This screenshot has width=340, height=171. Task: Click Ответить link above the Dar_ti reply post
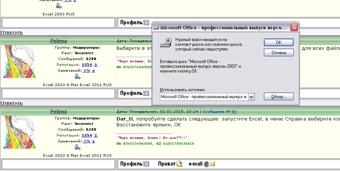coord(11,103)
